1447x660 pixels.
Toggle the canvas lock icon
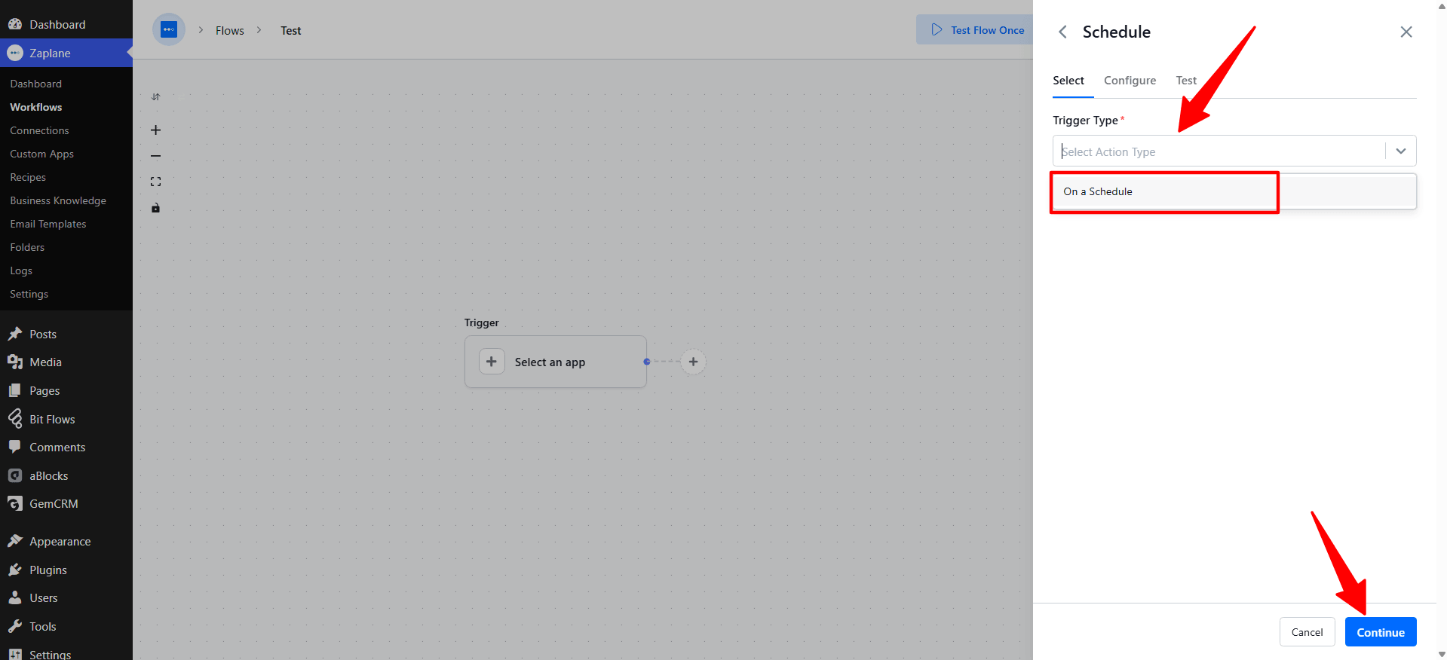click(x=156, y=208)
